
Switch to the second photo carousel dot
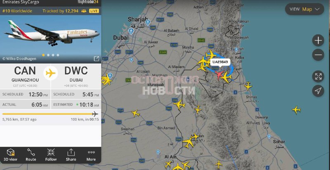point(48,55)
